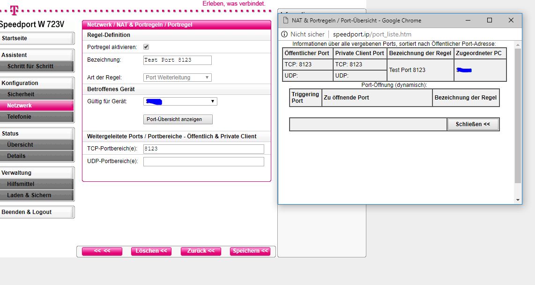Viewport: 535px width, 285px height.
Task: Click the speedport.ip address bar URL
Action: pos(372,34)
